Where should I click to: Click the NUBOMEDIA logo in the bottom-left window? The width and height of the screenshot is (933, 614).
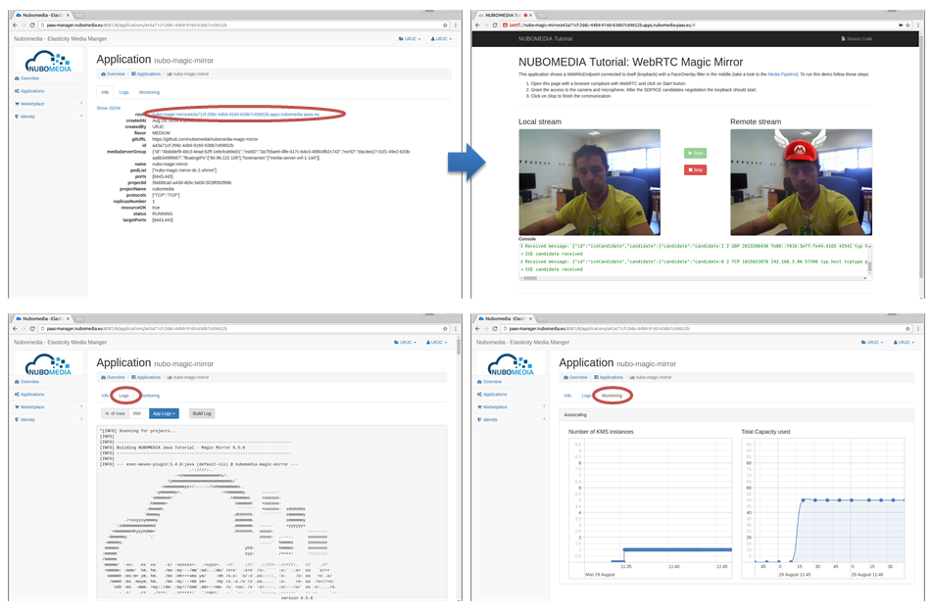(x=48, y=364)
